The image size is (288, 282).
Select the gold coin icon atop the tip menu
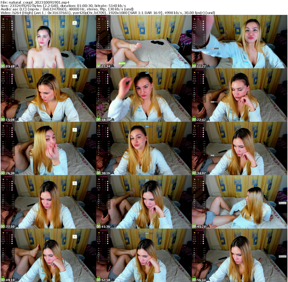(3, 19)
